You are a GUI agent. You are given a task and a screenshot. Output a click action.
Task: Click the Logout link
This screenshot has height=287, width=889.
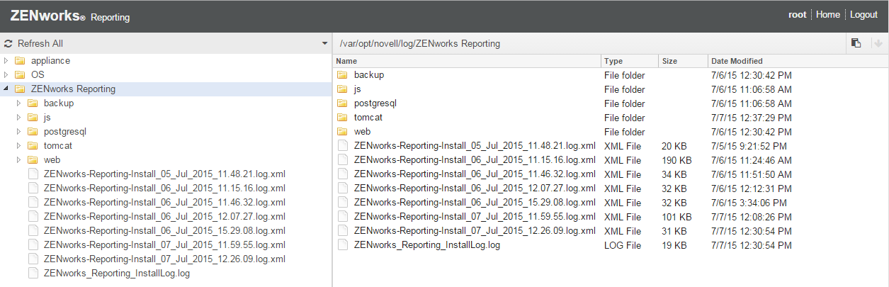pos(863,15)
